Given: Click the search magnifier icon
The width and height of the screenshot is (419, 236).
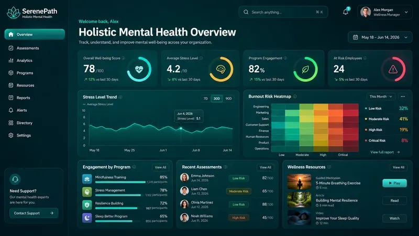Looking at the screenshot, I should [246, 12].
